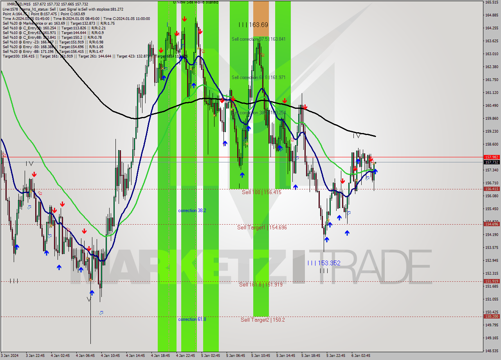Click the 152.945 price axis value
This screenshot has width=501, height=360.
point(492,261)
